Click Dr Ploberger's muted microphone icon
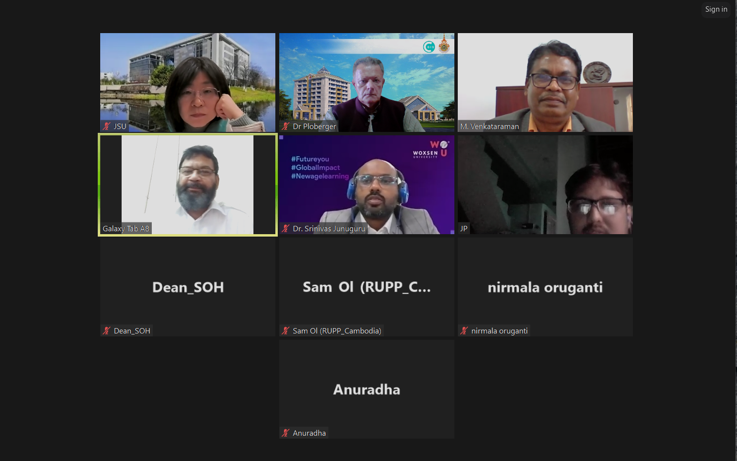The image size is (737, 461). pyautogui.click(x=286, y=126)
